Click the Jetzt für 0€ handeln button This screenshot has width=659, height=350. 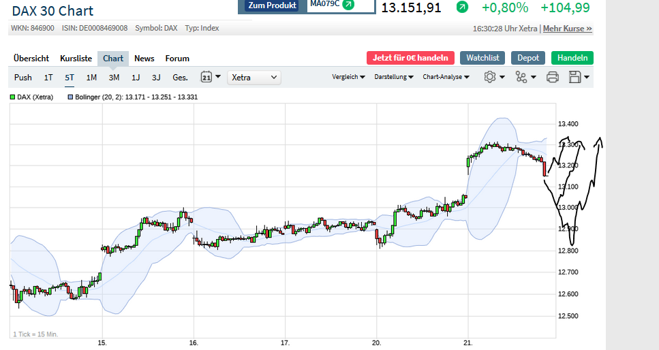click(x=410, y=58)
